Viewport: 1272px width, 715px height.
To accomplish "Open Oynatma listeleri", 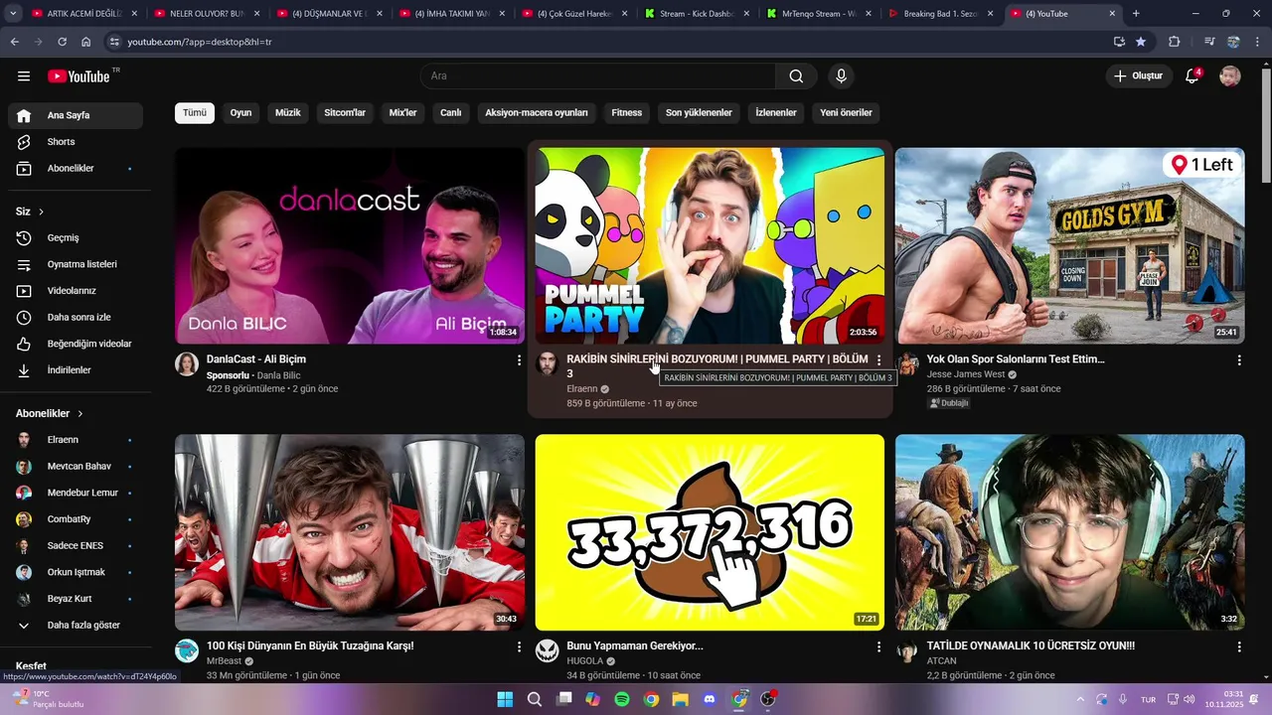I will [76, 264].
